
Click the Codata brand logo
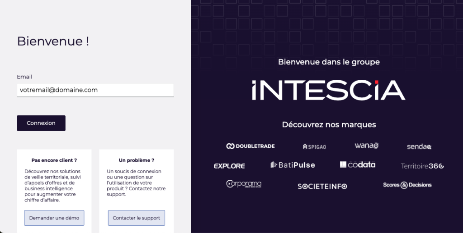coord(358,165)
